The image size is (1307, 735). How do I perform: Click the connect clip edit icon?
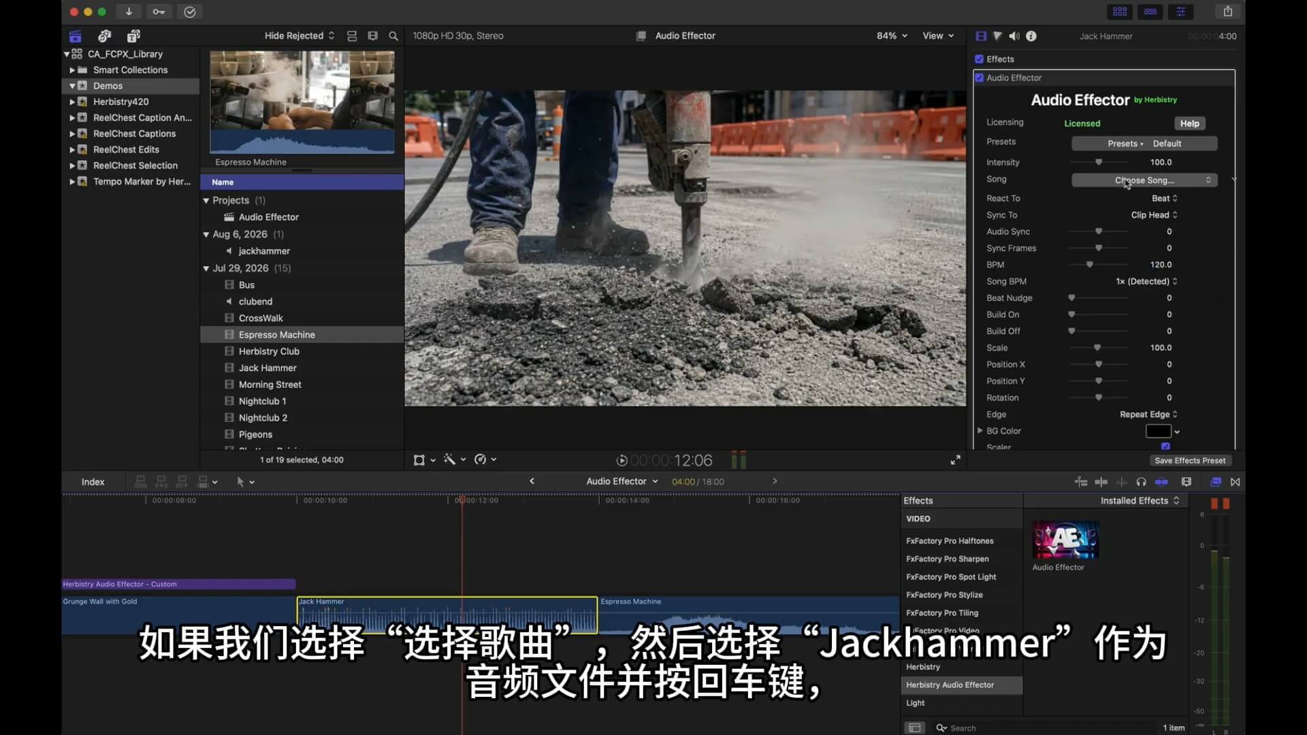click(140, 482)
